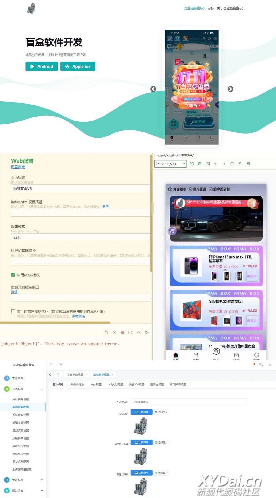The height and width of the screenshot is (498, 276).
Task: Click the refresh icon in preview toolbar
Action: [x=232, y=164]
